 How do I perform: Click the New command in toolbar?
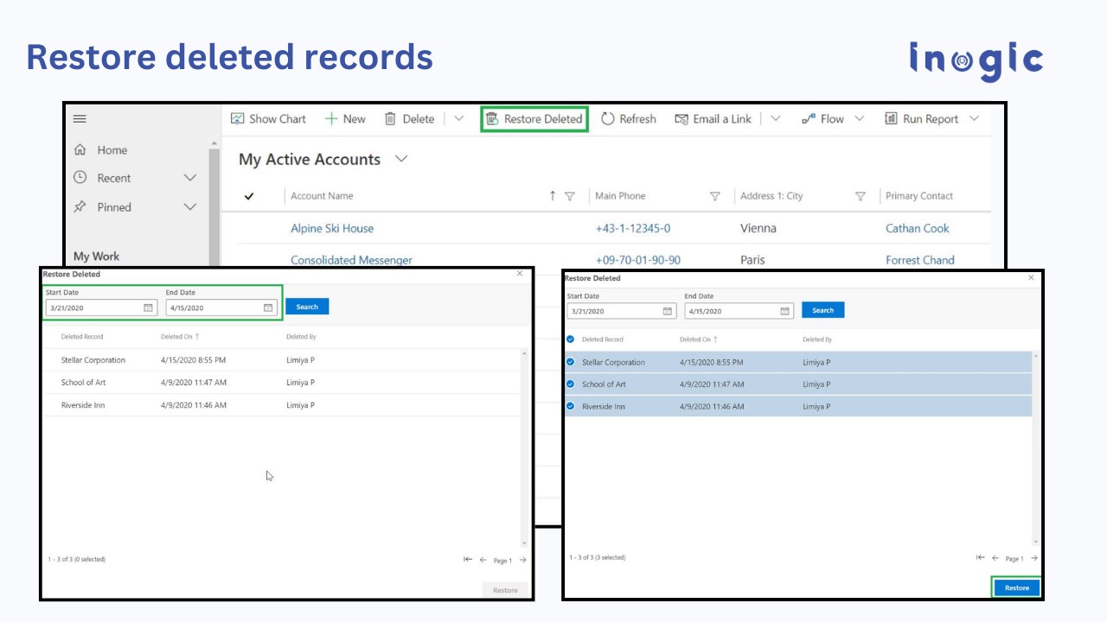click(x=345, y=119)
